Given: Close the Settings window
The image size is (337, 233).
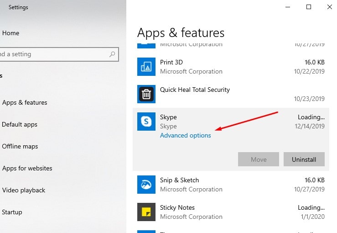Looking at the screenshot, I should (330, 7).
